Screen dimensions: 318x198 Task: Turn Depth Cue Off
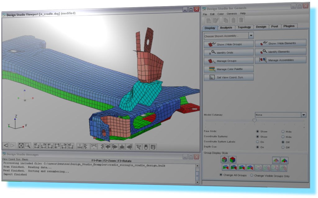tap(283, 147)
